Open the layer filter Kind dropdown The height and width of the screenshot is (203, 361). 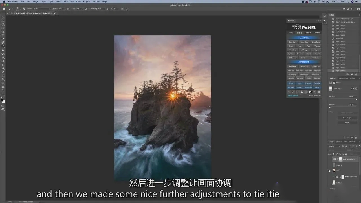[335, 147]
